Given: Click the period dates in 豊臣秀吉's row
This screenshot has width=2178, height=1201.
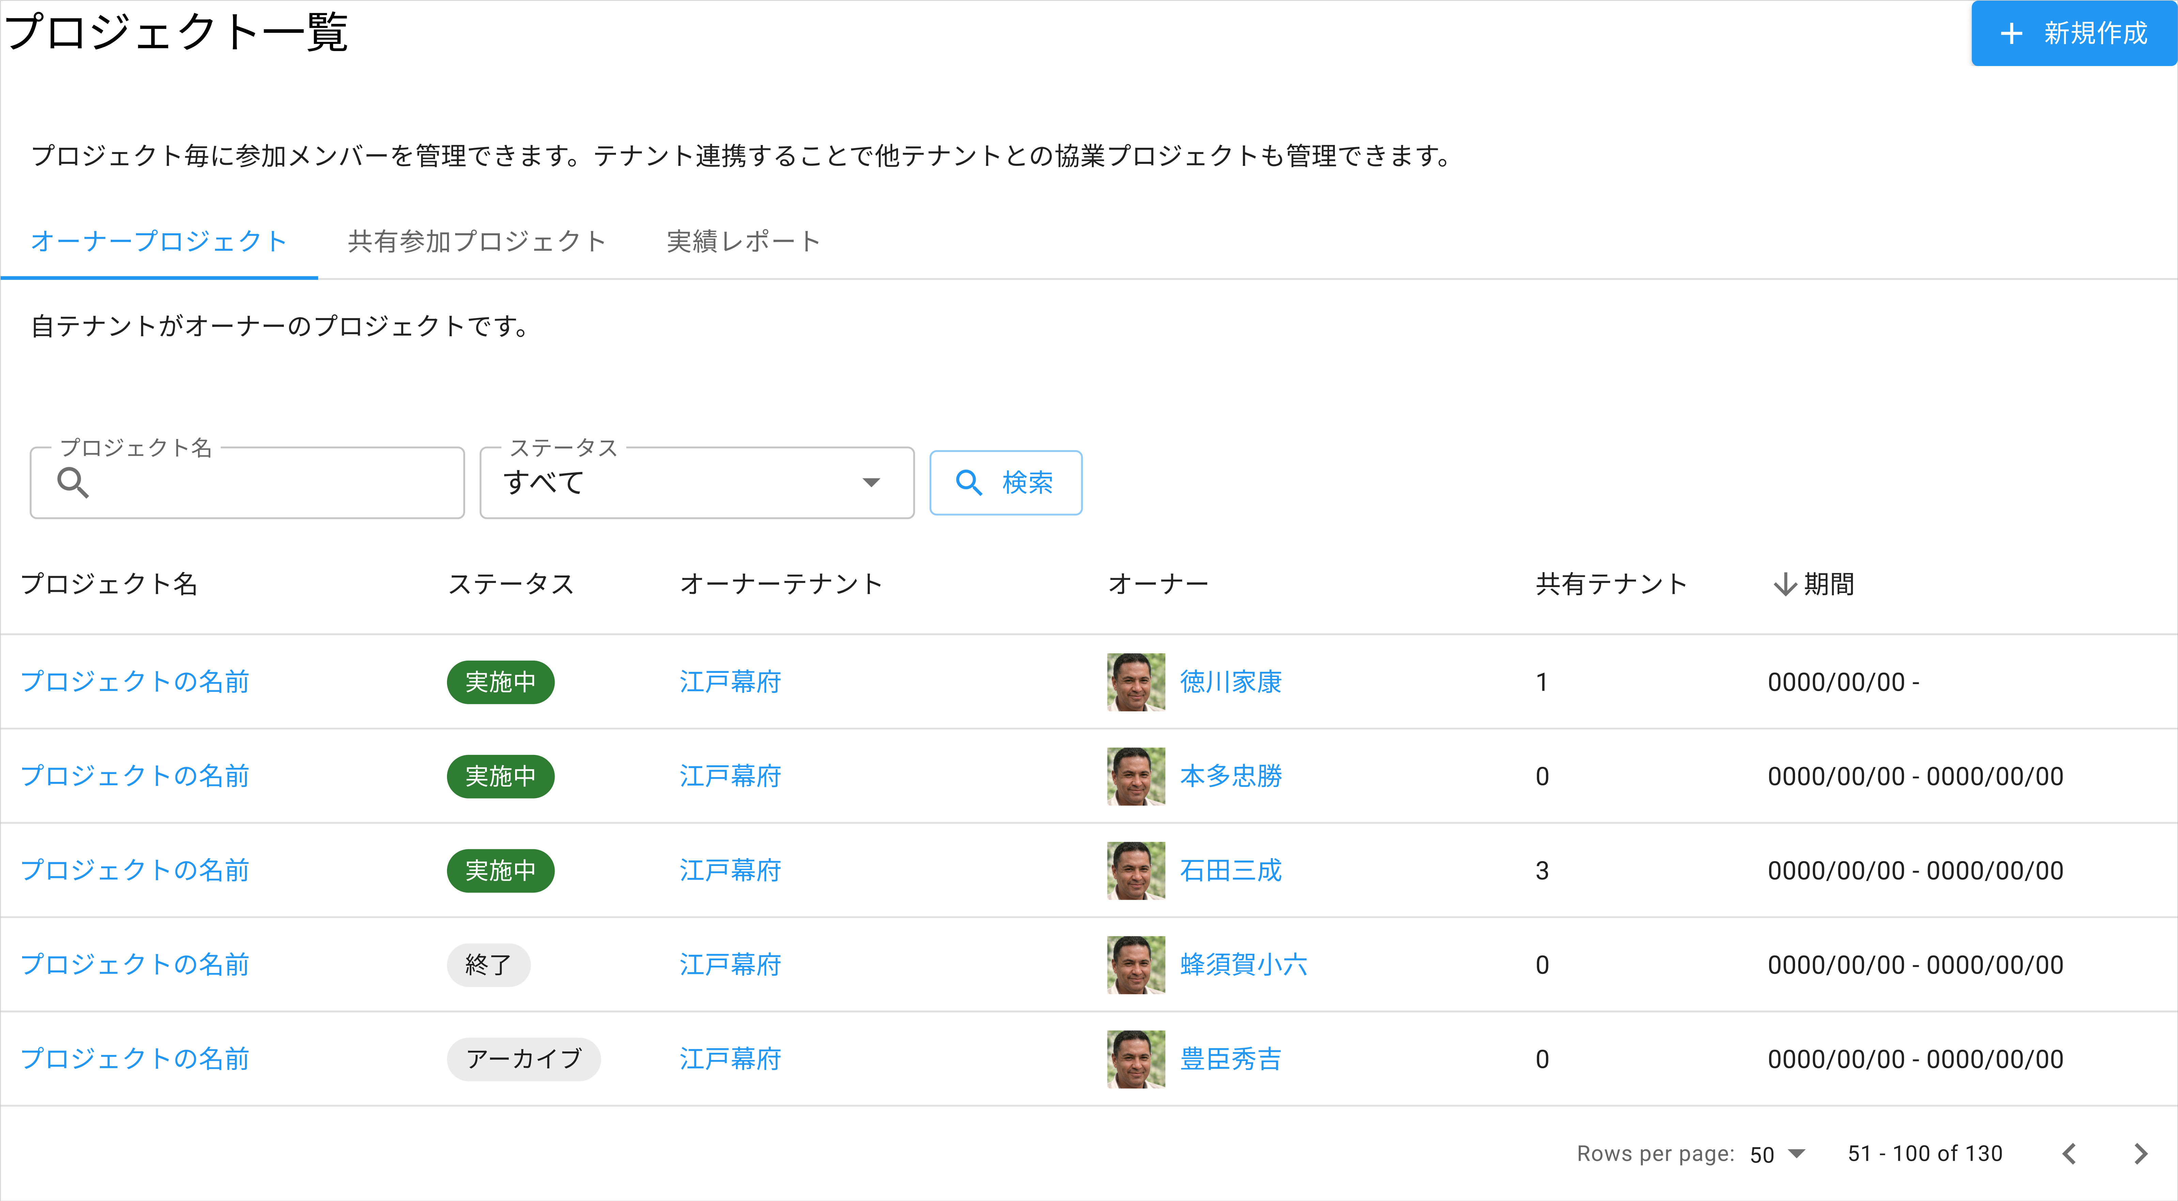Looking at the screenshot, I should point(1916,1059).
